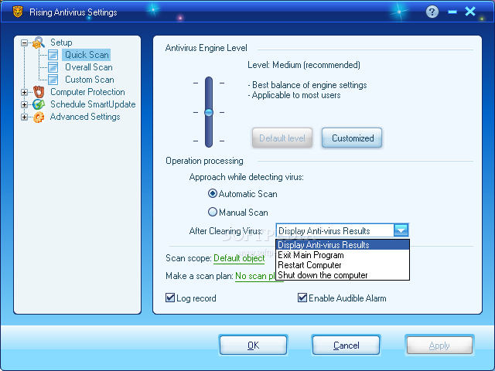Click the OK button
The height and width of the screenshot is (371, 495).
tap(253, 345)
